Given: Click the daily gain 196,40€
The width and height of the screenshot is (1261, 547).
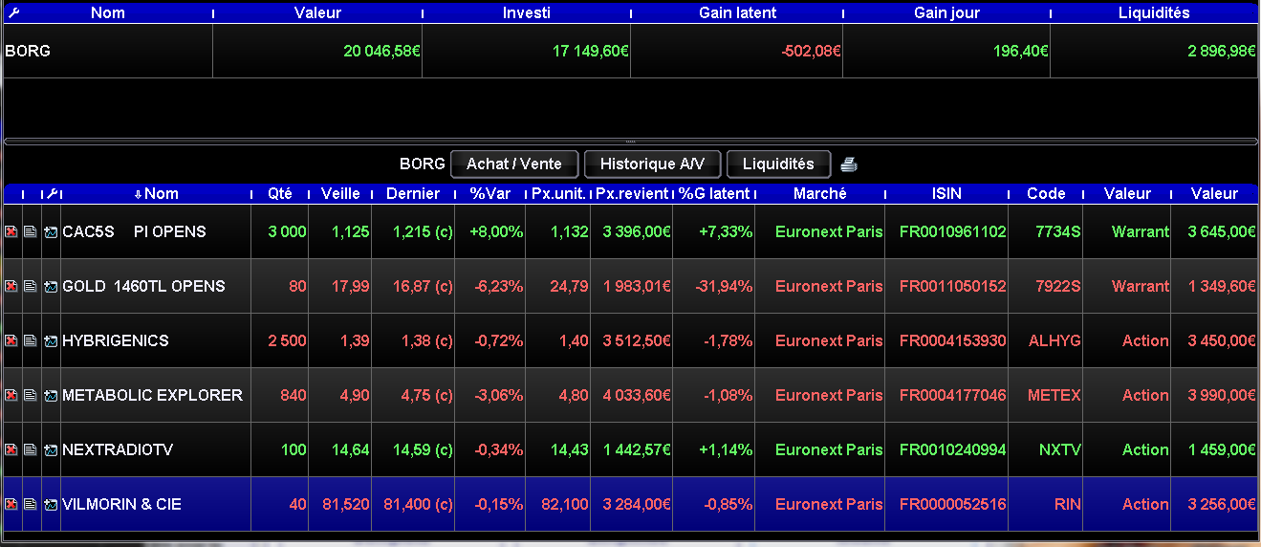Looking at the screenshot, I should click(x=1021, y=51).
